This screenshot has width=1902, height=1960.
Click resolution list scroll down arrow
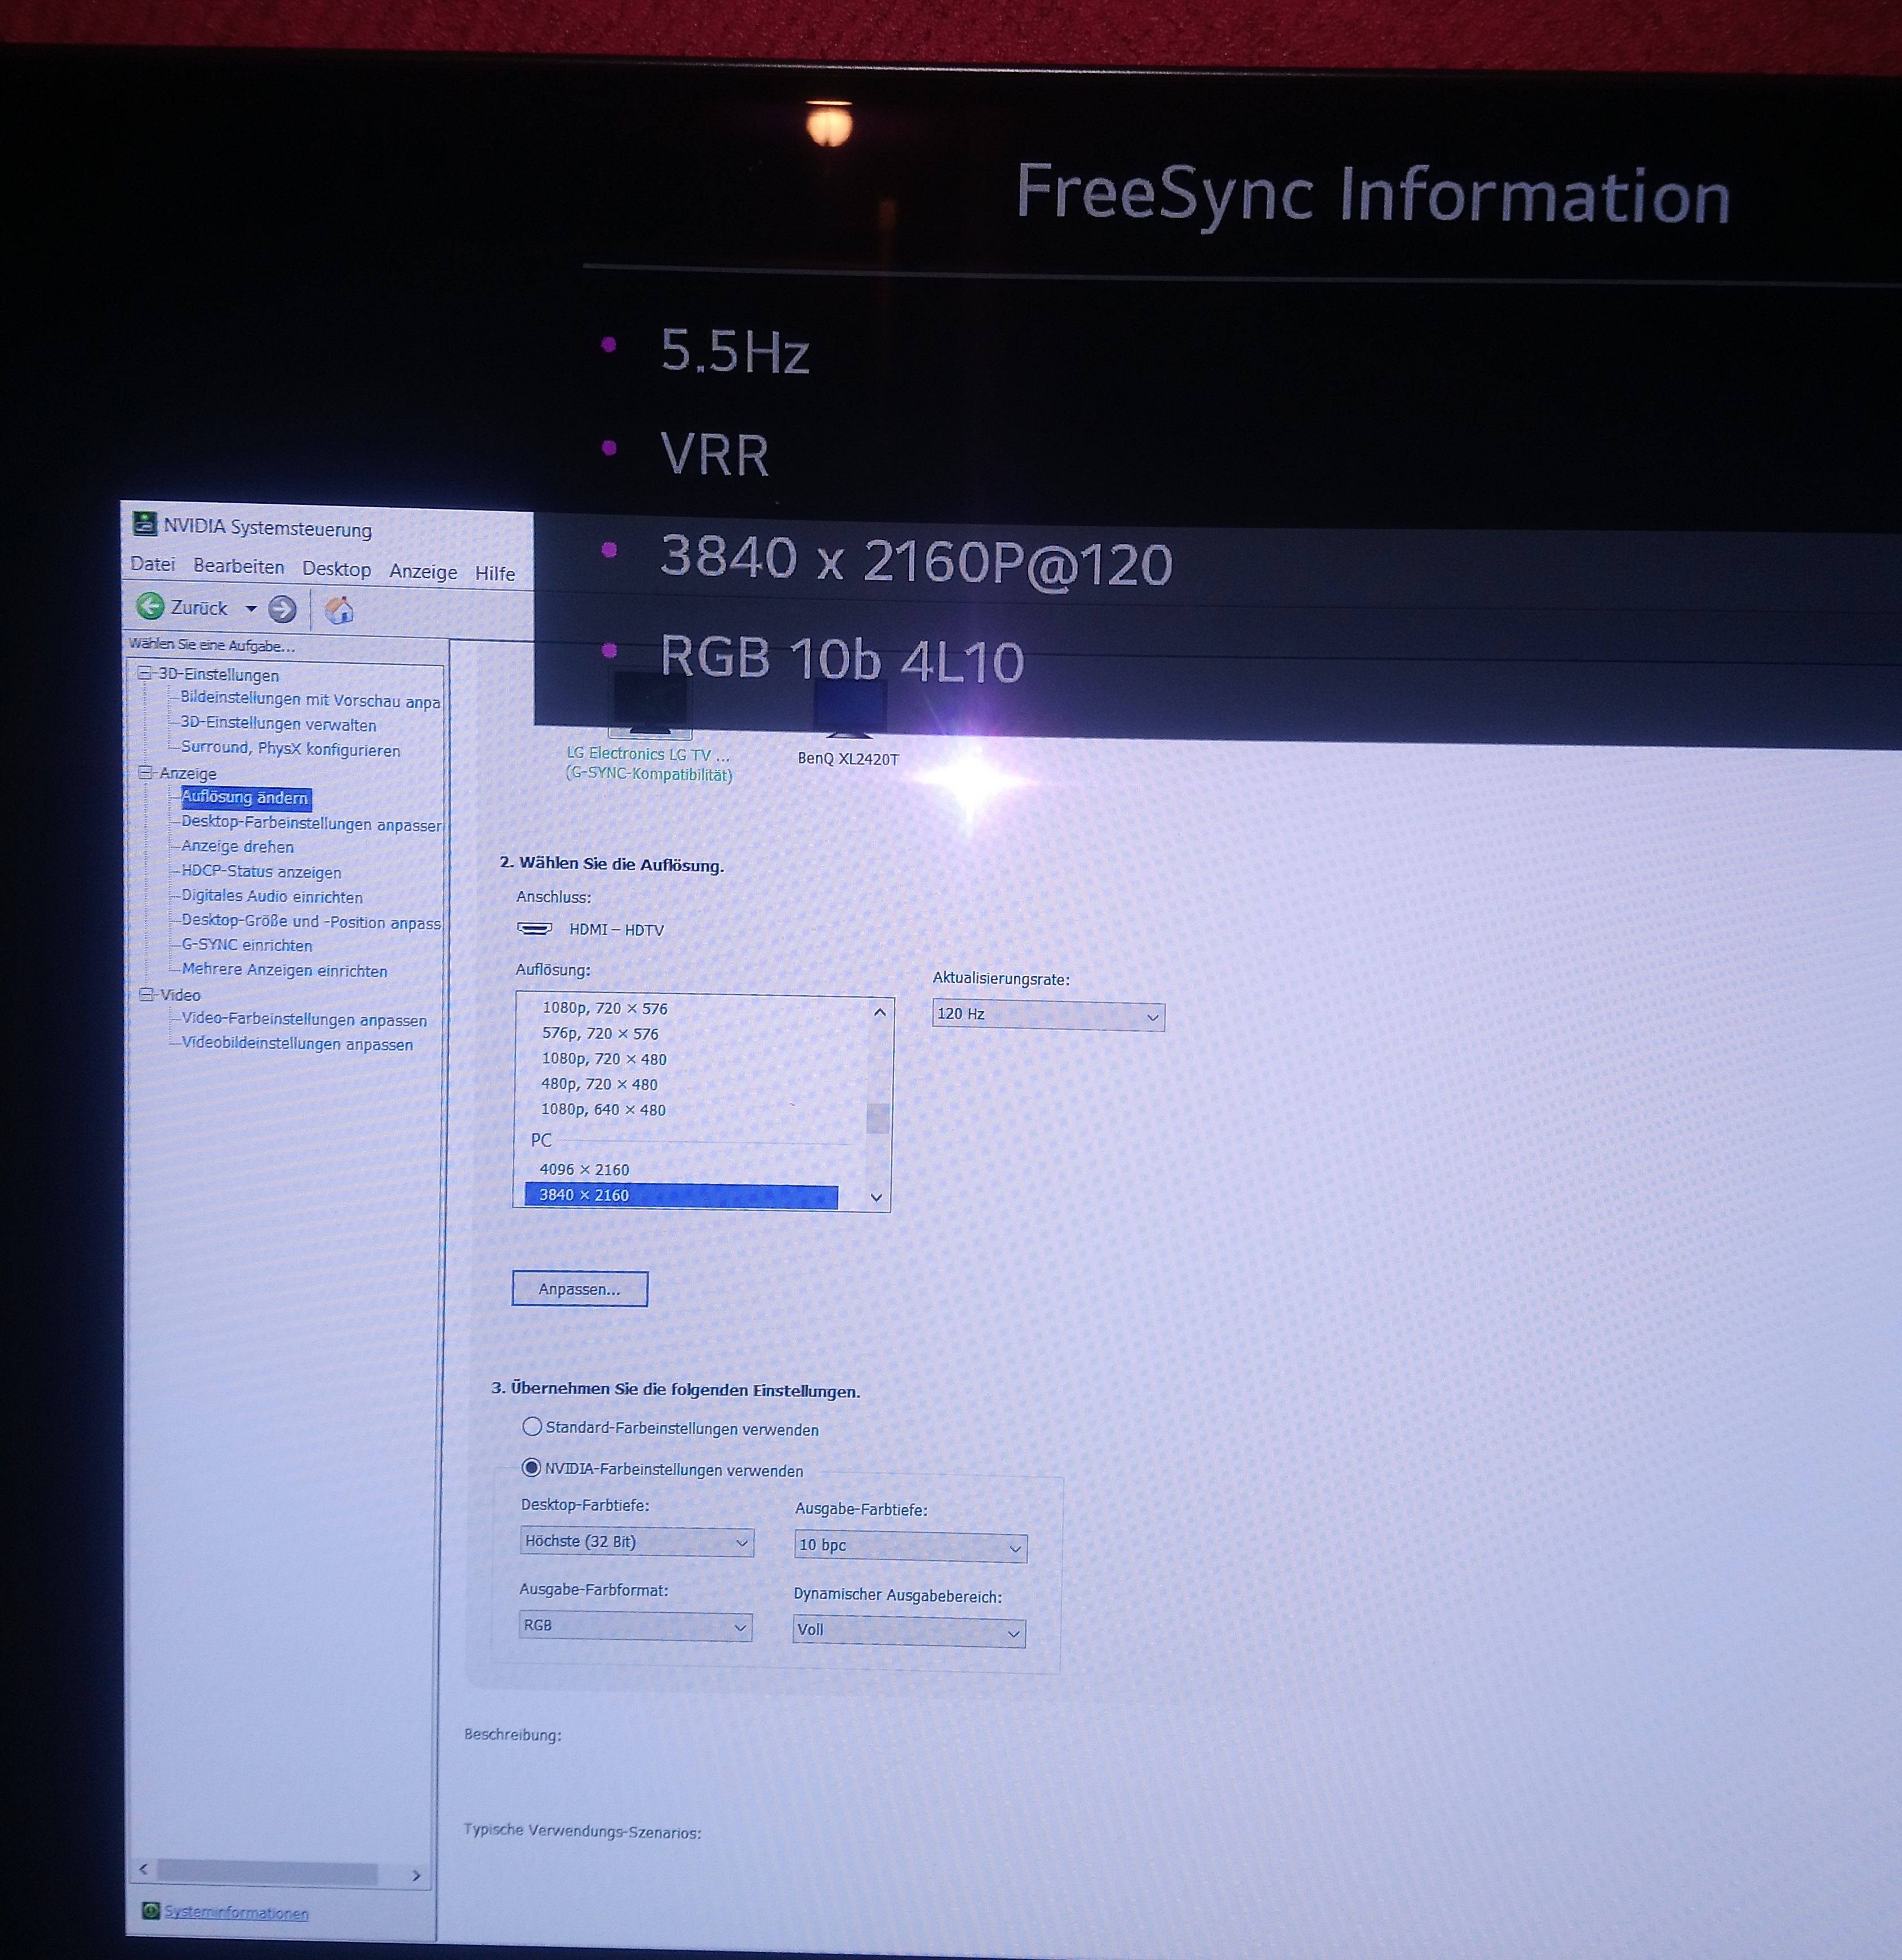877,1197
